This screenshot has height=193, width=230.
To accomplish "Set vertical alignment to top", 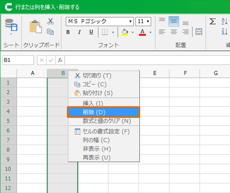I will [162, 19].
